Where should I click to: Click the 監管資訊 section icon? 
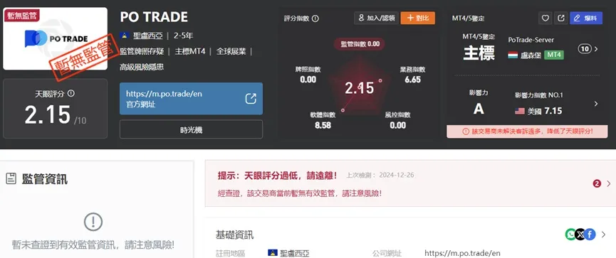coord(11,179)
